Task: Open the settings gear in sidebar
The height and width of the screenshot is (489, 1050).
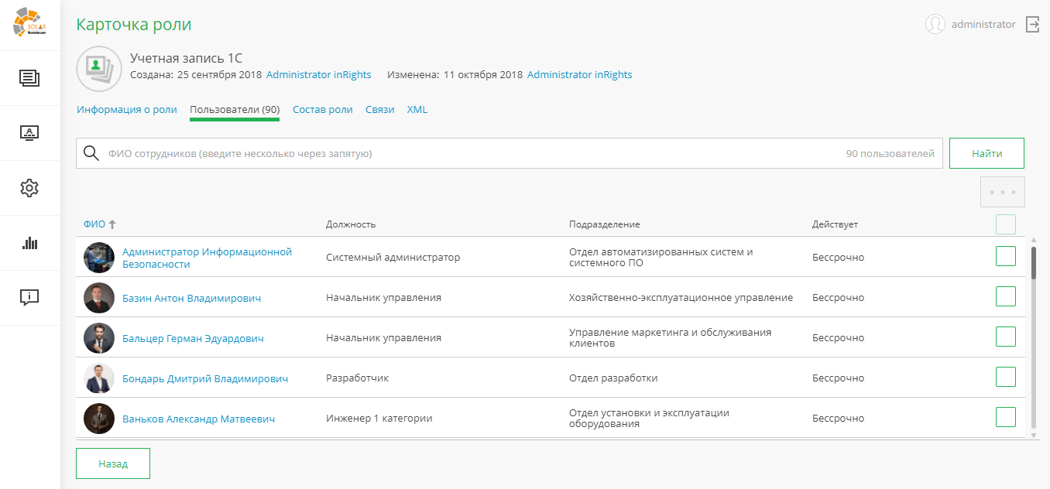Action: pos(29,188)
